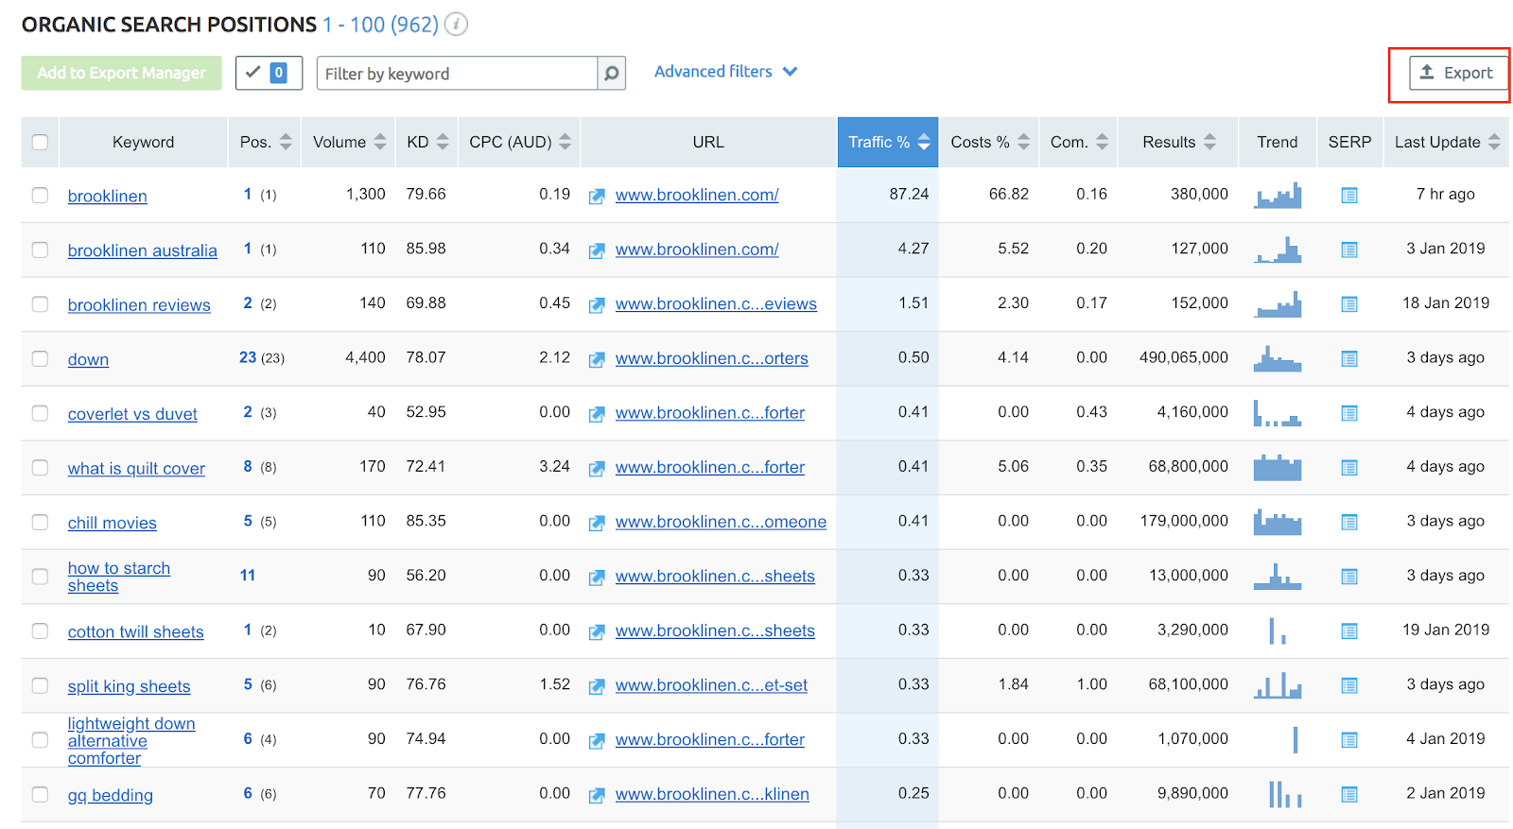
Task: Open SERP snapshot for how to starch sheets
Action: tap(1349, 577)
